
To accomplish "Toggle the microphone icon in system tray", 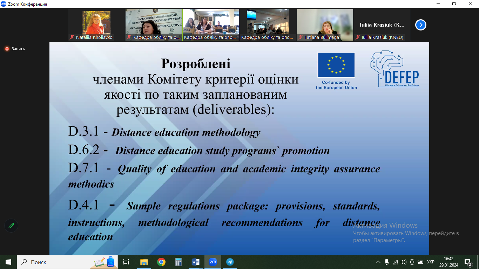I will [386, 262].
